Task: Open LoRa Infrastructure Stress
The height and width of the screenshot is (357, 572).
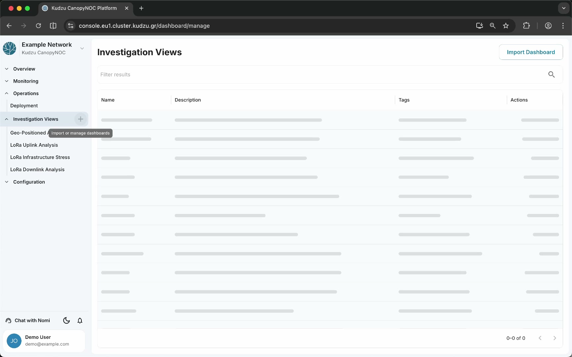Action: (x=40, y=157)
